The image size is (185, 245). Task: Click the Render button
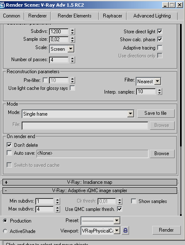[166, 230]
